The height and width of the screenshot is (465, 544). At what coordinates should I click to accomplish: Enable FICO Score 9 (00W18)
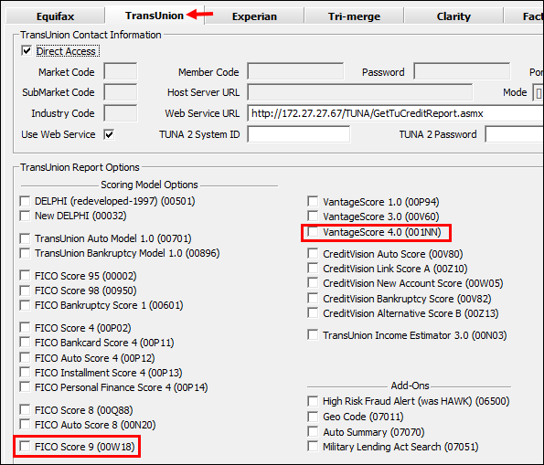[25, 447]
